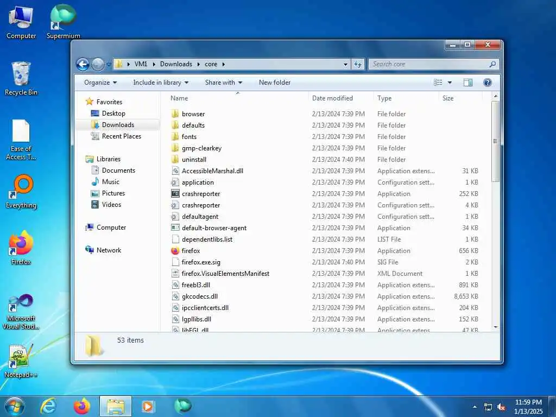Select the firefox application icon in the list

pyautogui.click(x=175, y=251)
